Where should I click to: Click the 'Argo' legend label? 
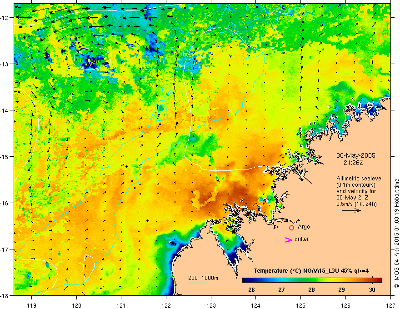coord(304,227)
